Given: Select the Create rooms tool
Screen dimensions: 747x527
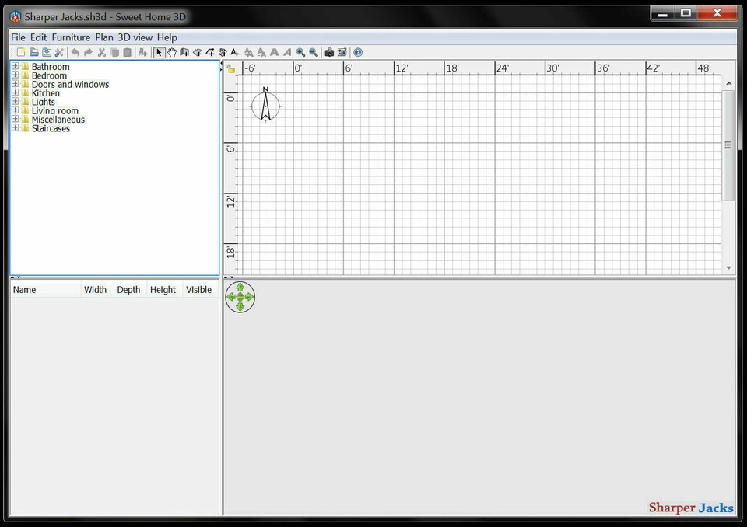Looking at the screenshot, I should click(x=198, y=52).
